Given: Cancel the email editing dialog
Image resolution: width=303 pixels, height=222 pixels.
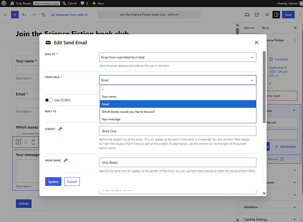Looking at the screenshot, I should pos(72,182).
